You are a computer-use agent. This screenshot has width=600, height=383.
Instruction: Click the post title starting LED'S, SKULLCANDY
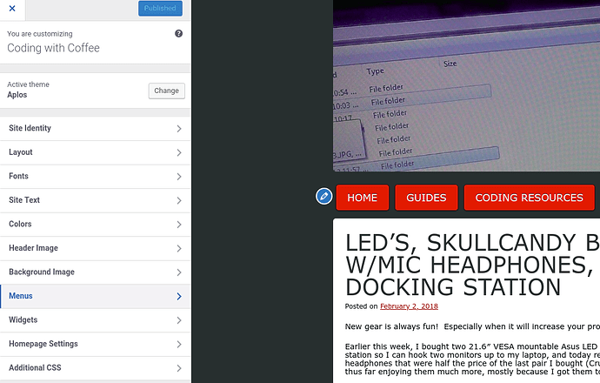(472, 265)
